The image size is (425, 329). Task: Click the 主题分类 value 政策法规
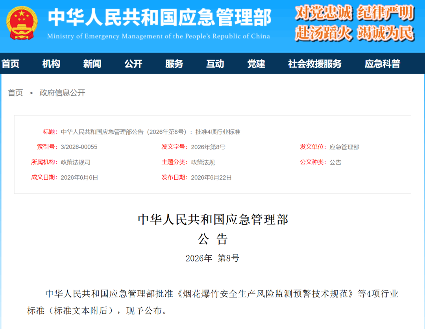point(203,162)
